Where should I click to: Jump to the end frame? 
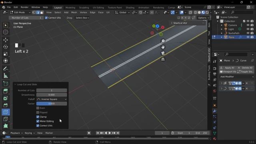(118, 133)
